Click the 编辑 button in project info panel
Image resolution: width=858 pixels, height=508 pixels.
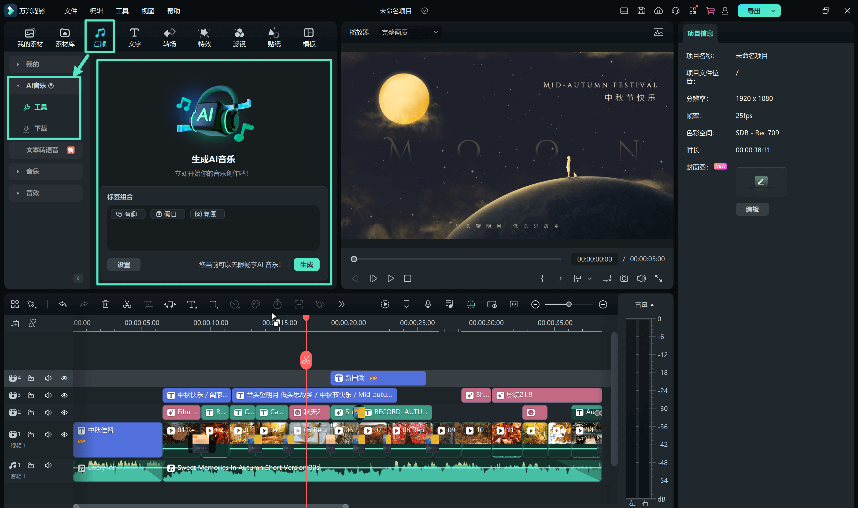click(x=752, y=209)
